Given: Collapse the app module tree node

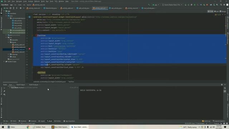Looking at the screenshot, I should [x=4, y=11].
